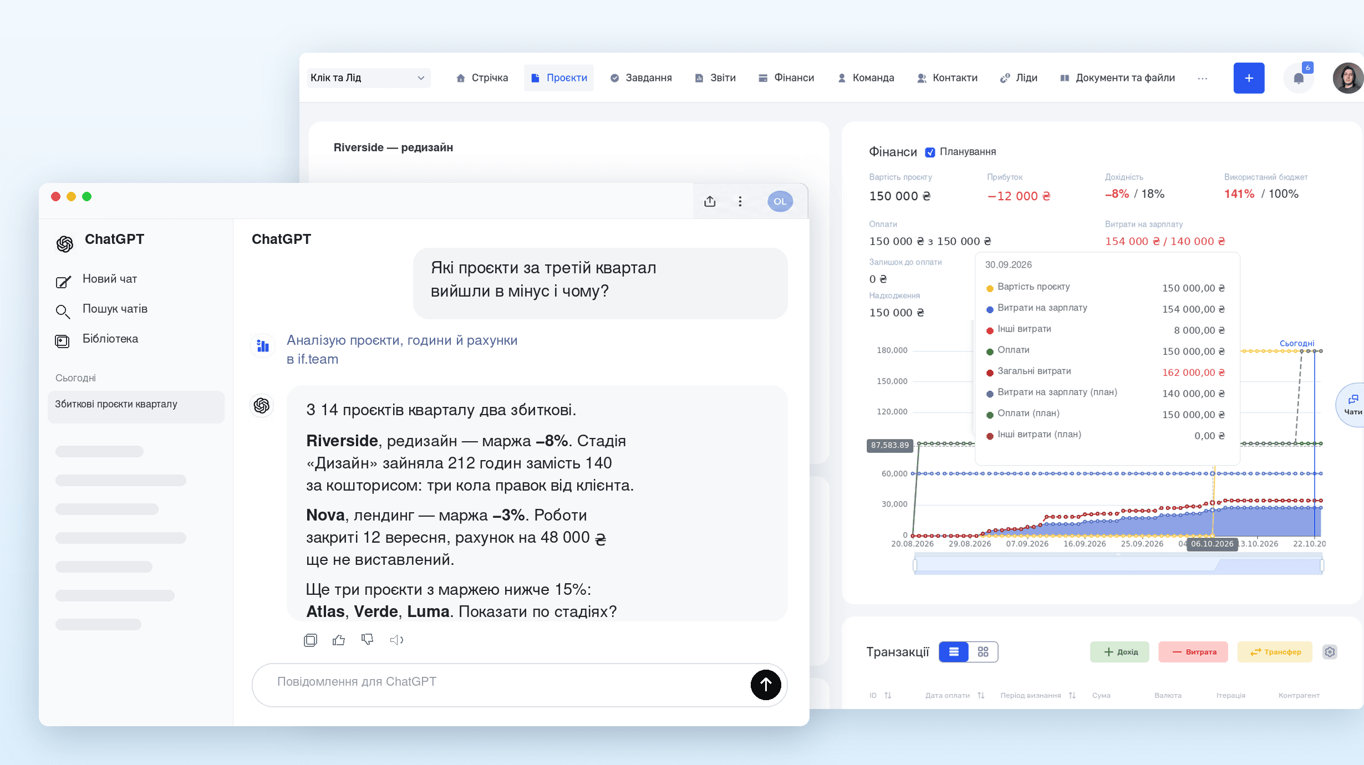Go to the Фінанси tab
The width and height of the screenshot is (1364, 765).
[x=786, y=78]
